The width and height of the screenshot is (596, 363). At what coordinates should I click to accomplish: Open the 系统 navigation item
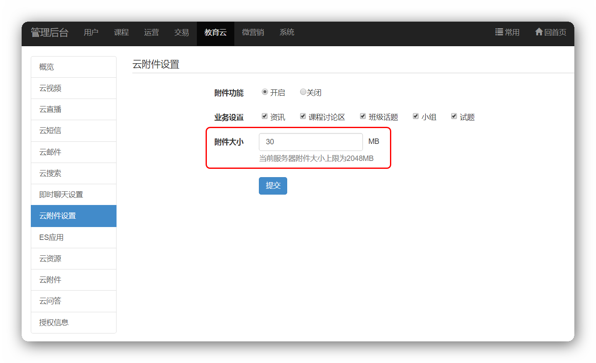click(287, 32)
